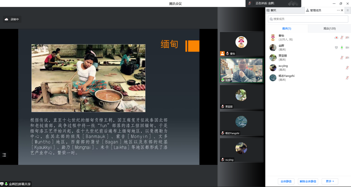Click the orange host icon on 秦怡's tile

tap(222, 53)
